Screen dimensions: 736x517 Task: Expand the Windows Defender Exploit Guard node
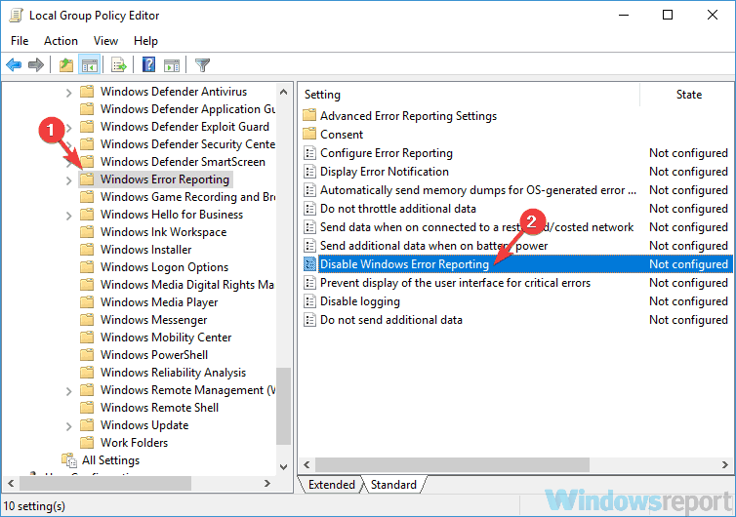68,127
